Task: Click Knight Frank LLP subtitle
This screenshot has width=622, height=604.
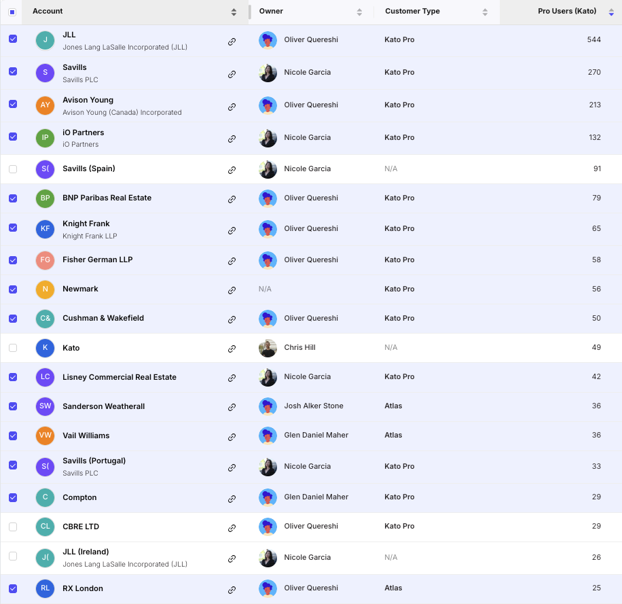Action: pos(90,236)
